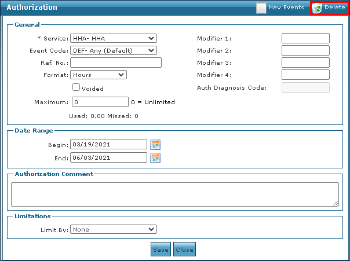Click inside the Authorization Comment box
Image resolution: width=350 pixels, height=261 pixels.
tap(174, 194)
